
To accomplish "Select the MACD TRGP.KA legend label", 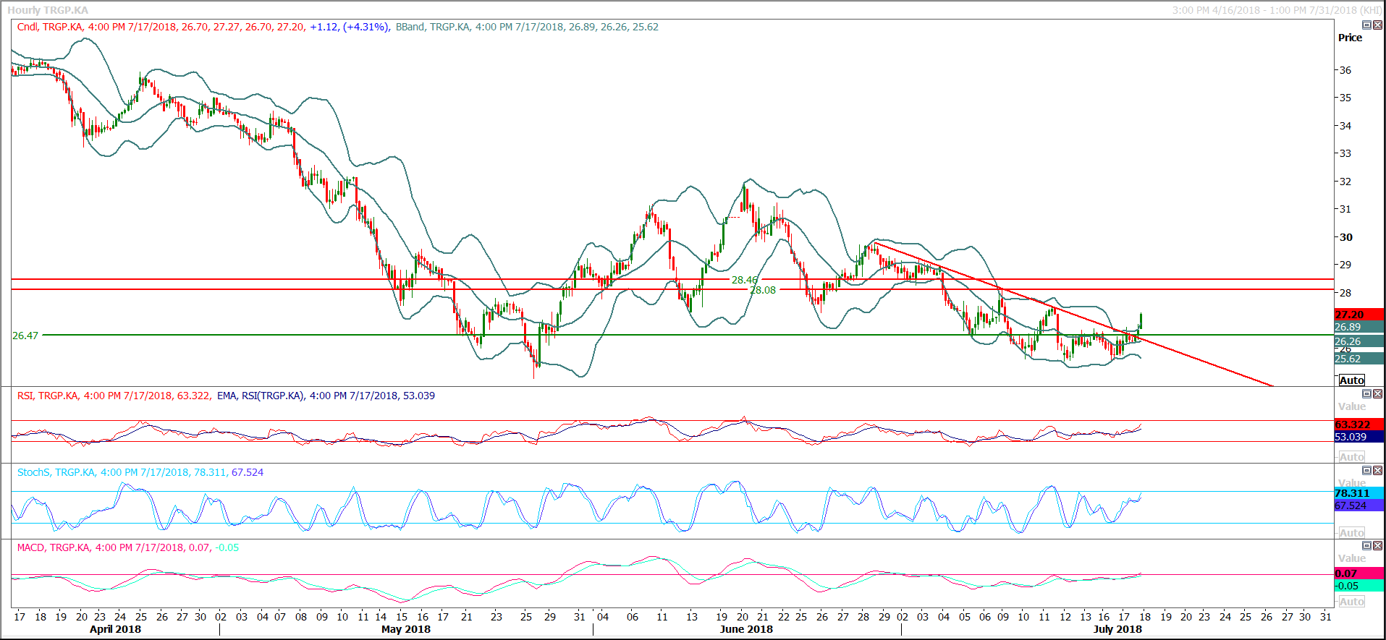I will pos(127,547).
